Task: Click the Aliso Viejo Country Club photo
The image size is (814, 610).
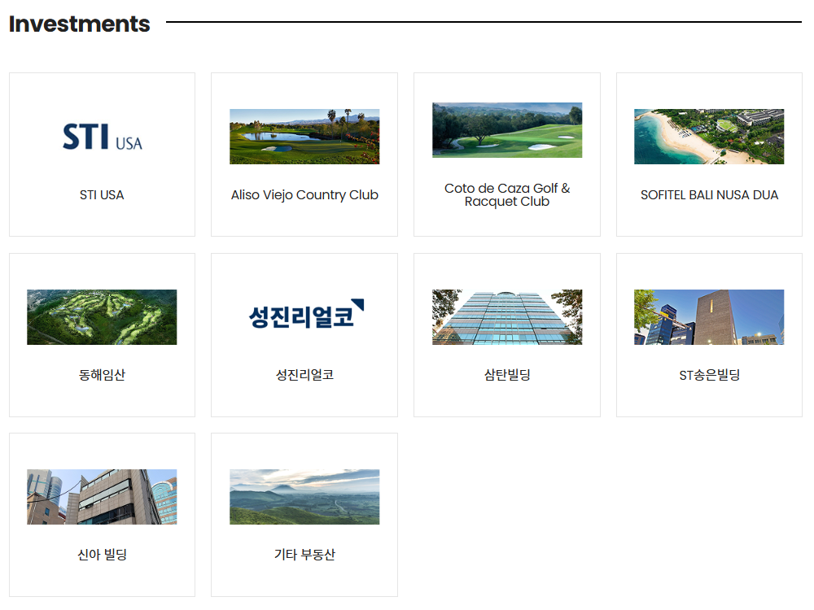Action: click(x=304, y=137)
